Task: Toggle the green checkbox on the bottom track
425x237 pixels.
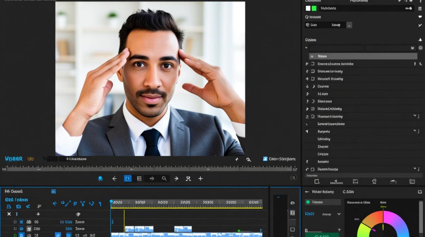Action: click(15, 235)
